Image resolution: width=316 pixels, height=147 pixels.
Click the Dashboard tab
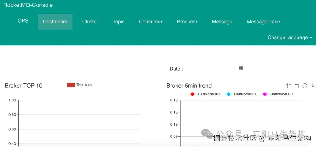(55, 22)
